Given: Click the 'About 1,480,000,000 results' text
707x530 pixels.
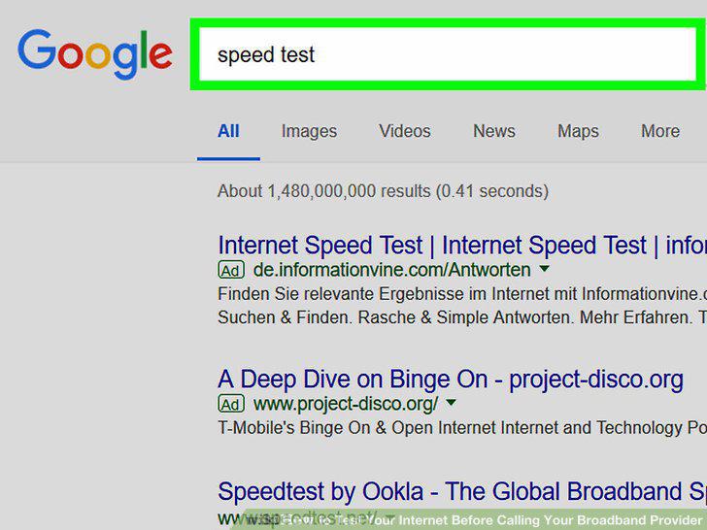Looking at the screenshot, I should coord(383,191).
